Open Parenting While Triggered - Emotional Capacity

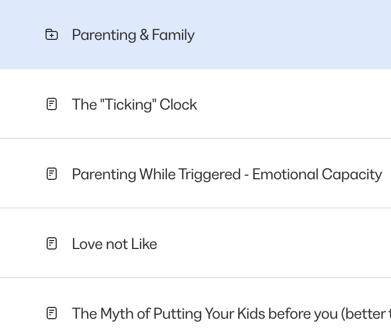(x=227, y=174)
